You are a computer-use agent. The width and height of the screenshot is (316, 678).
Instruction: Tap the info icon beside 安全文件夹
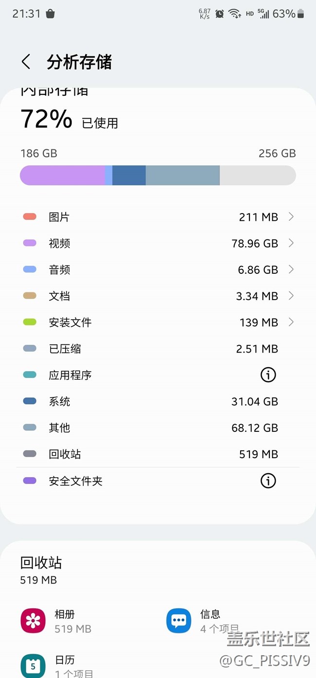(x=268, y=481)
